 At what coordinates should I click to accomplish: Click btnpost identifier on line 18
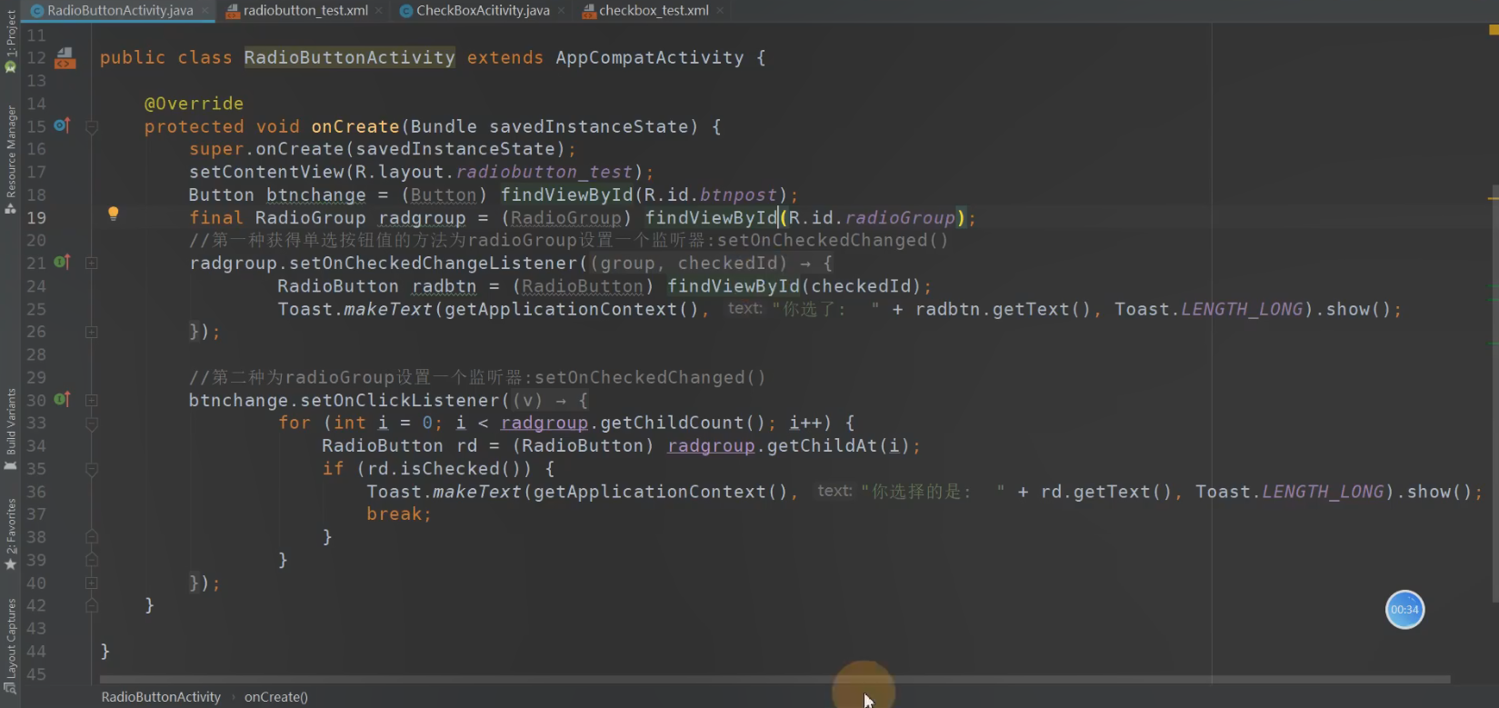tap(738, 194)
